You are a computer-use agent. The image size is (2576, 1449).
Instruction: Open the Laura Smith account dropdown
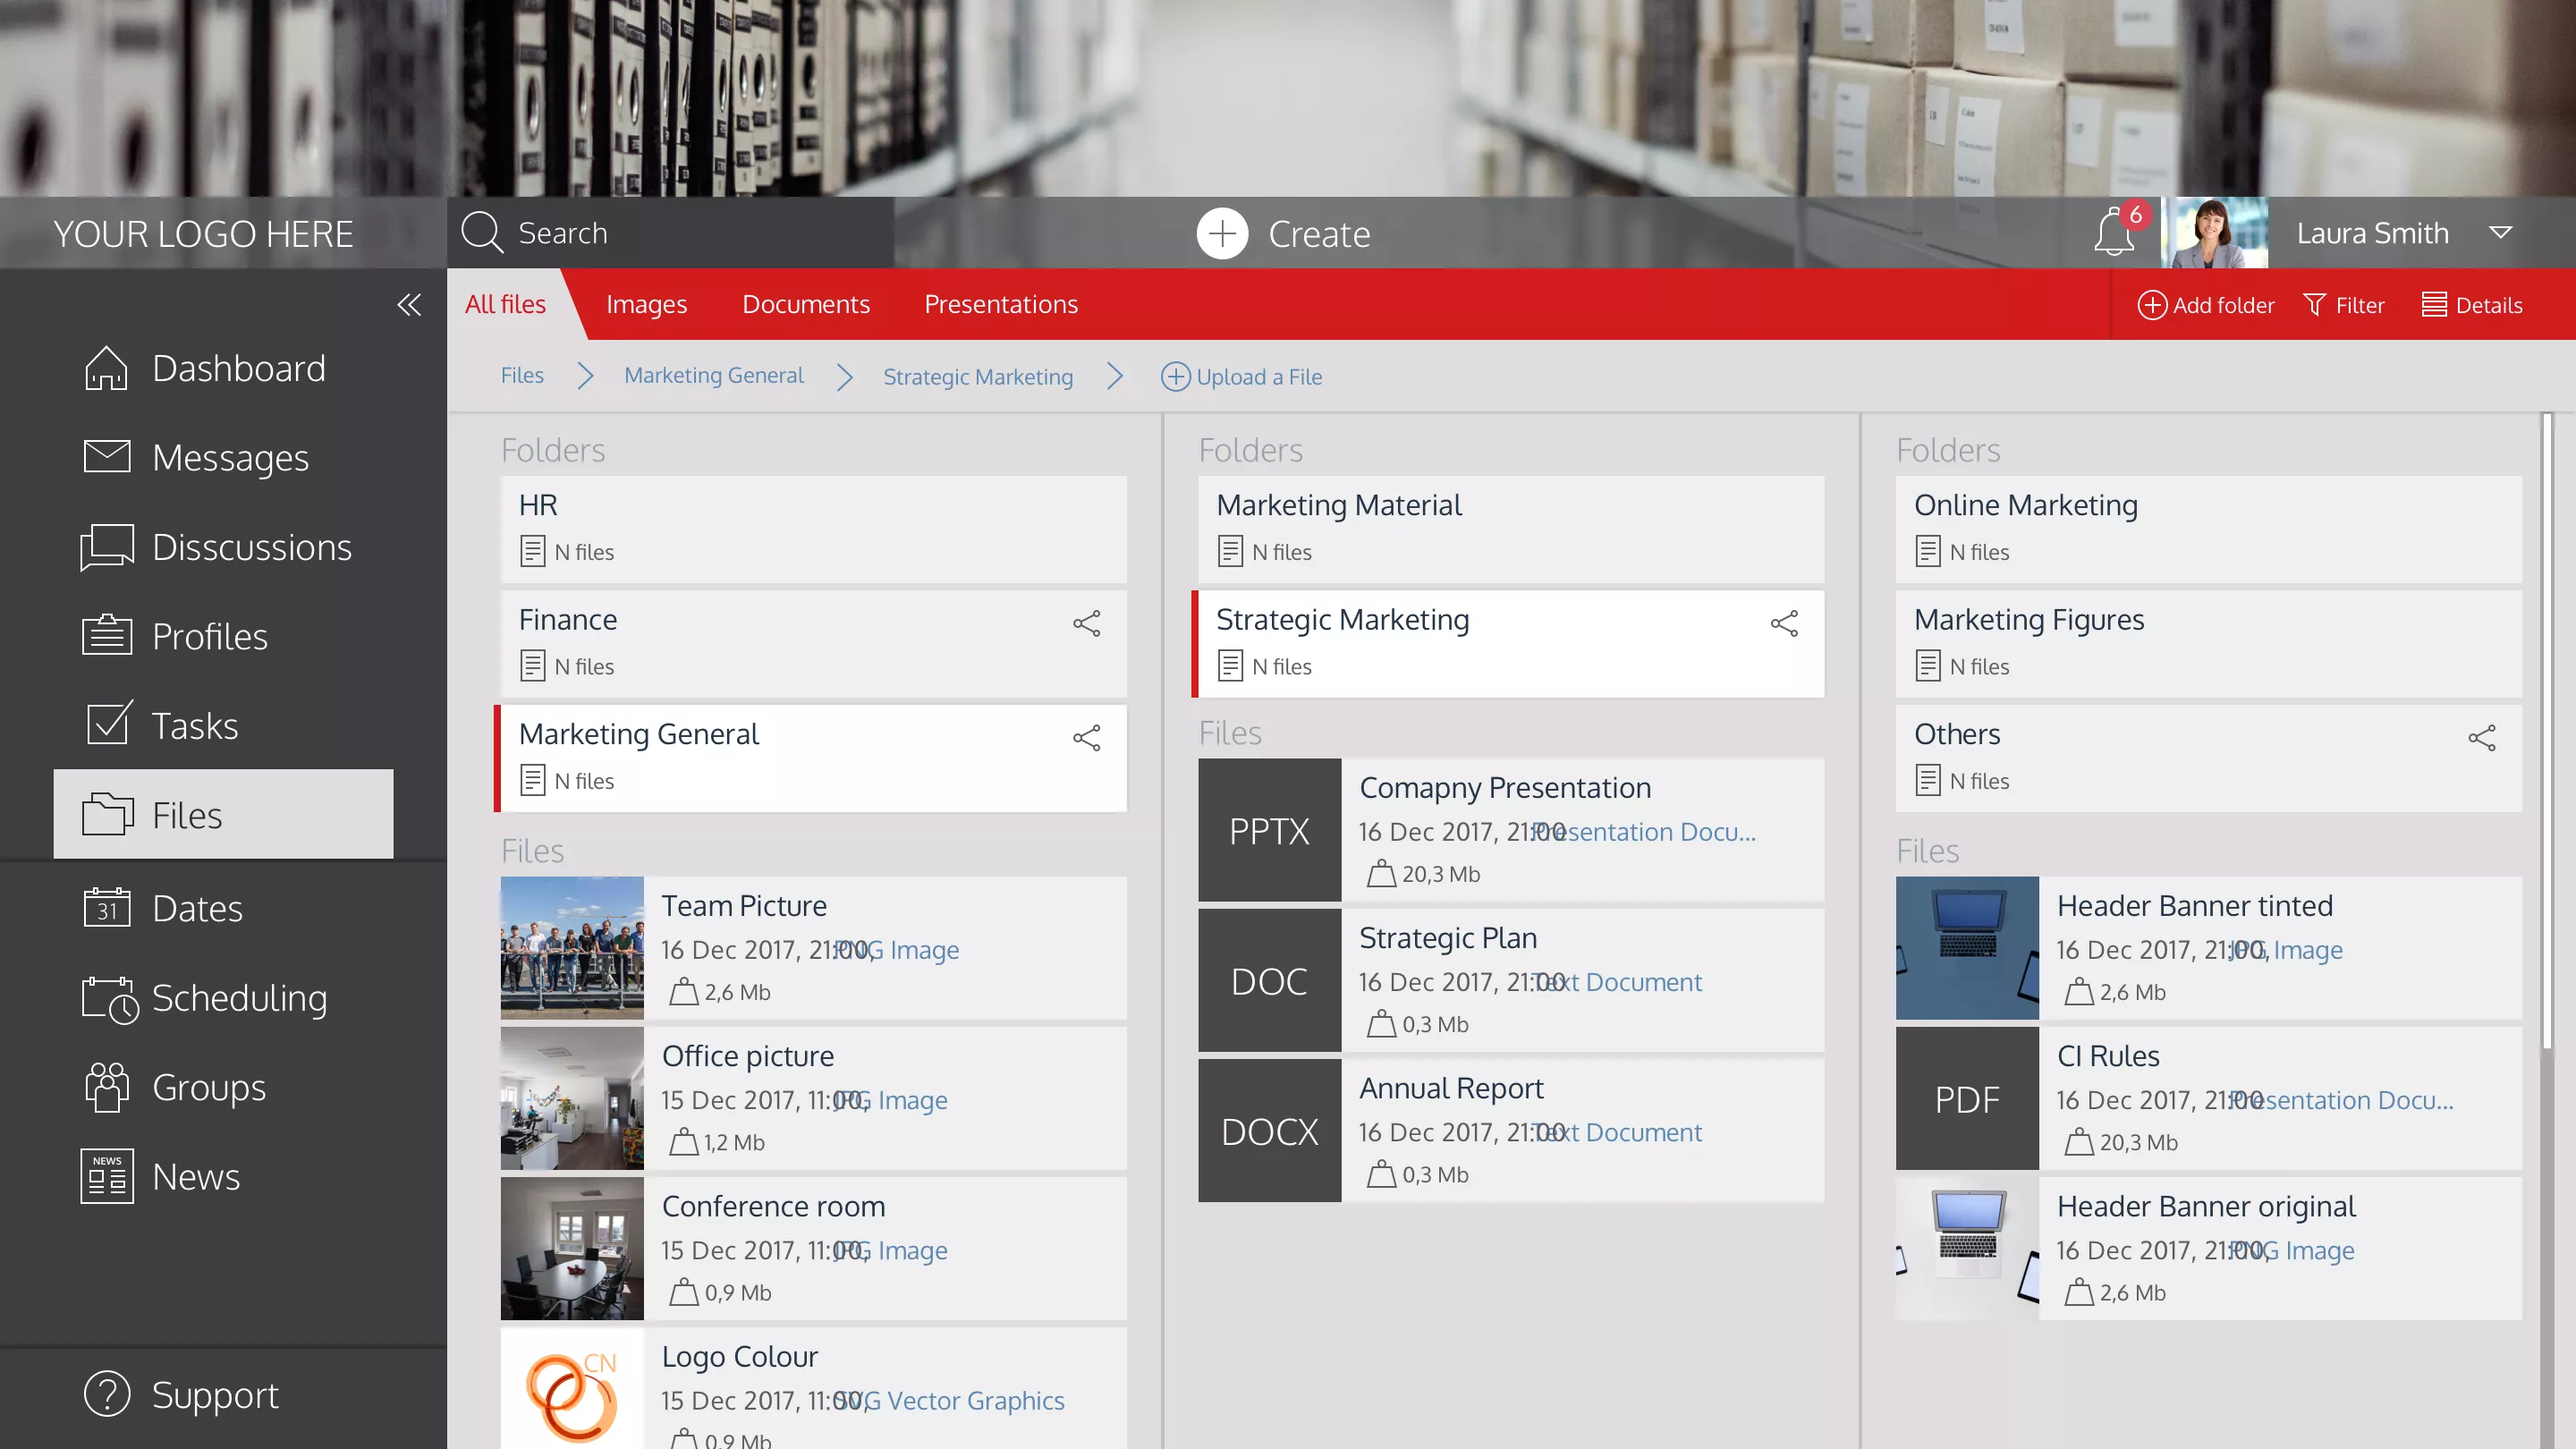(x=2503, y=233)
